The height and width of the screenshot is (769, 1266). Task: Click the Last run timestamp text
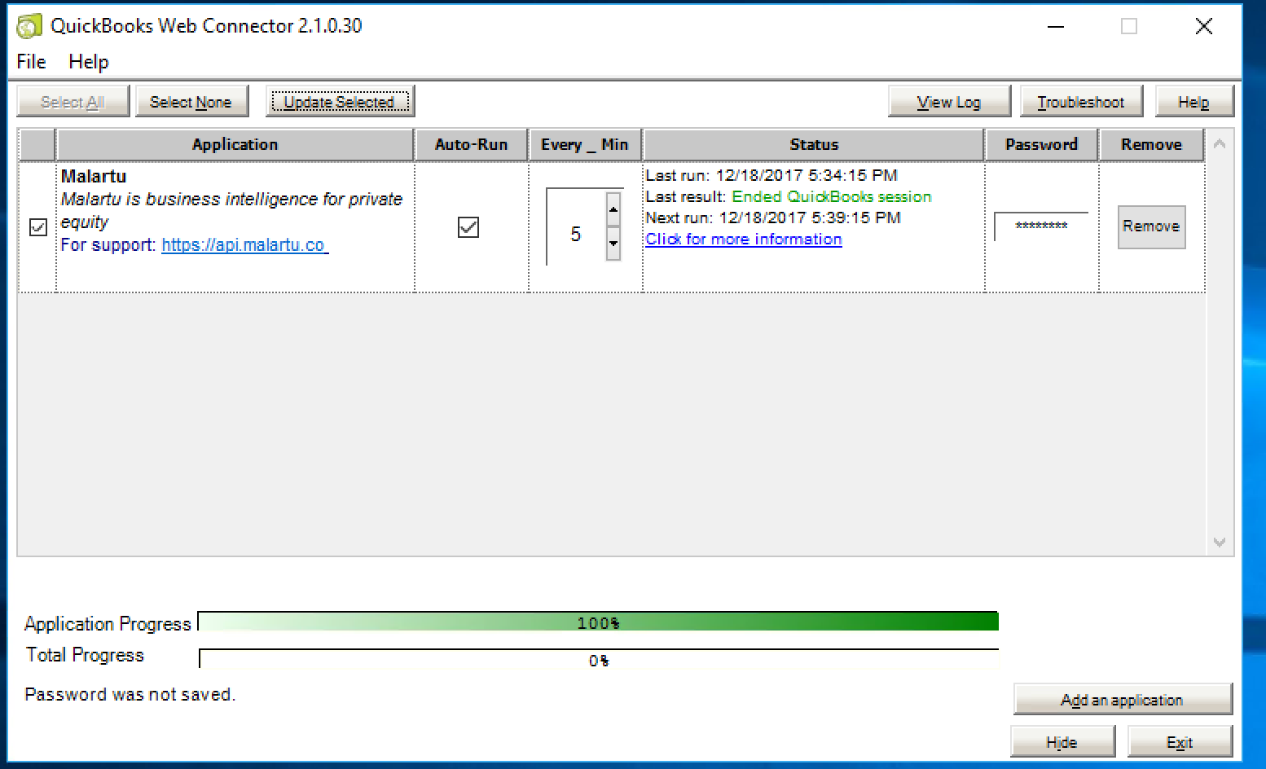point(771,175)
